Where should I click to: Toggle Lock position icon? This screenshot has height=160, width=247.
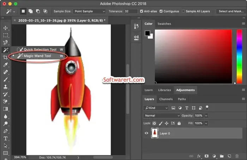pos(167,123)
